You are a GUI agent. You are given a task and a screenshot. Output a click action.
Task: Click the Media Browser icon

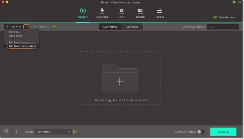(215, 17)
